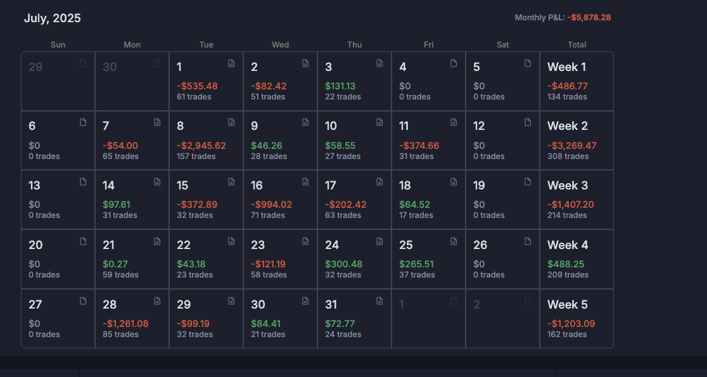This screenshot has width=707, height=377.
Task: Click the note icon in July 28 cell
Action: [x=157, y=300]
